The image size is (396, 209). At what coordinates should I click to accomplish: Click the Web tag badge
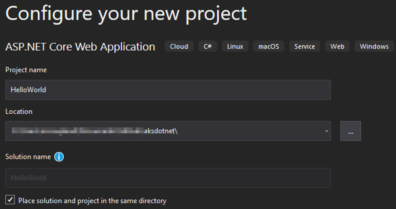tap(337, 46)
